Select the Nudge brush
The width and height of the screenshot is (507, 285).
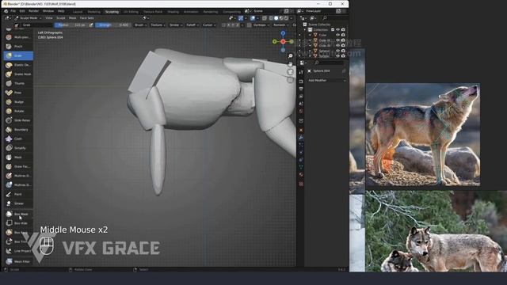18,102
